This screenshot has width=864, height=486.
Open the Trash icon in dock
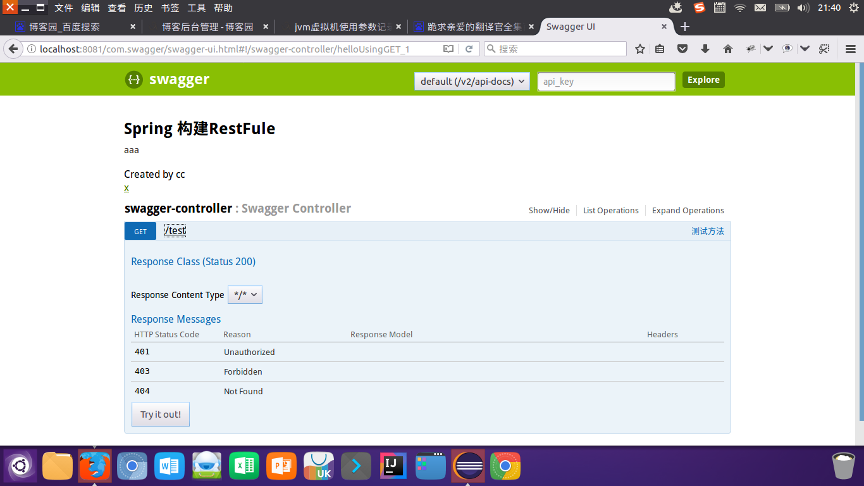click(843, 466)
